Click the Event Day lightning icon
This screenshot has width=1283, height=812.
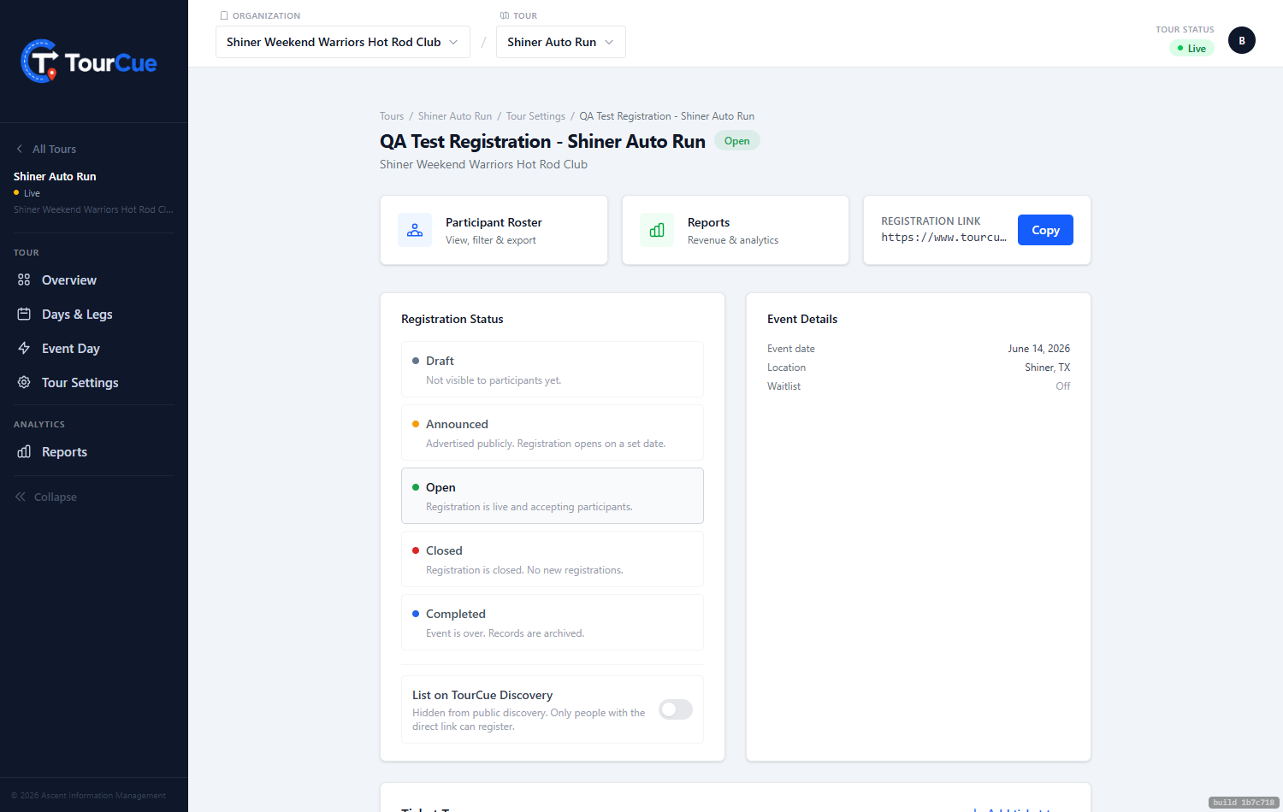pos(24,348)
